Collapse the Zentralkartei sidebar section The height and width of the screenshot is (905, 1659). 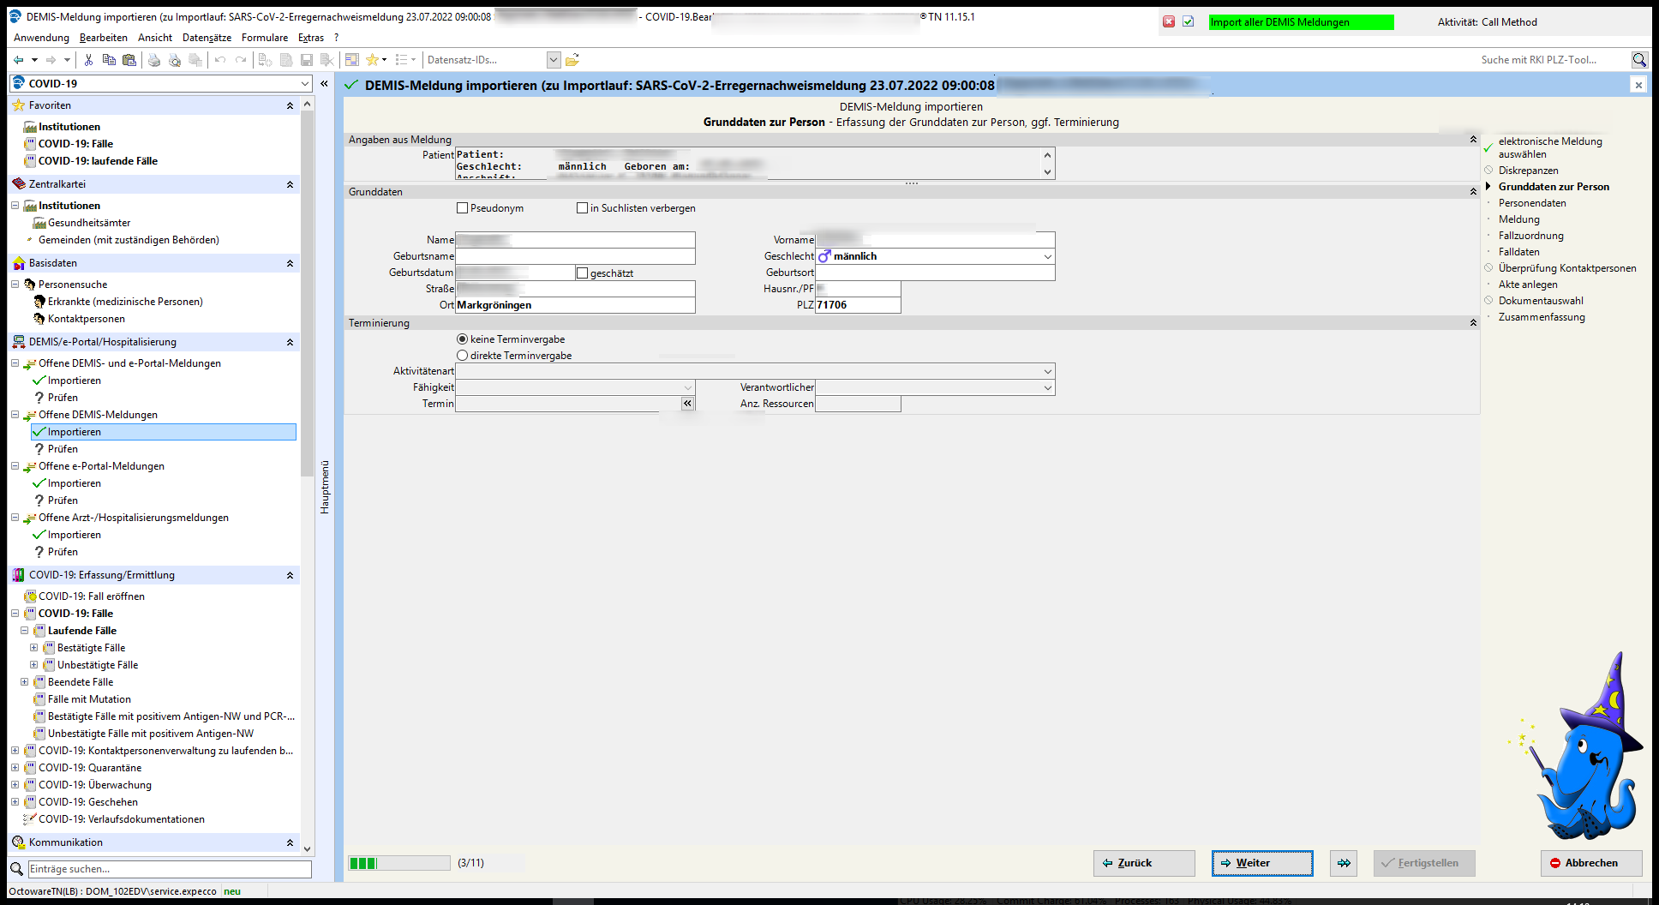pos(290,184)
